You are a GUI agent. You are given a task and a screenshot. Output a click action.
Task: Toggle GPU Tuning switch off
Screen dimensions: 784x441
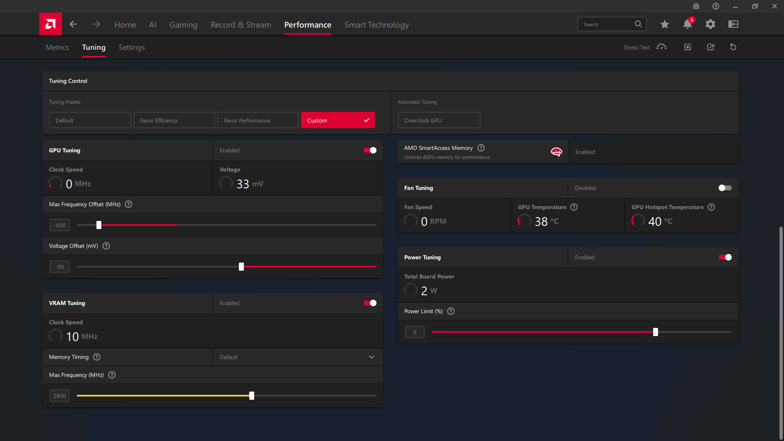click(x=370, y=150)
